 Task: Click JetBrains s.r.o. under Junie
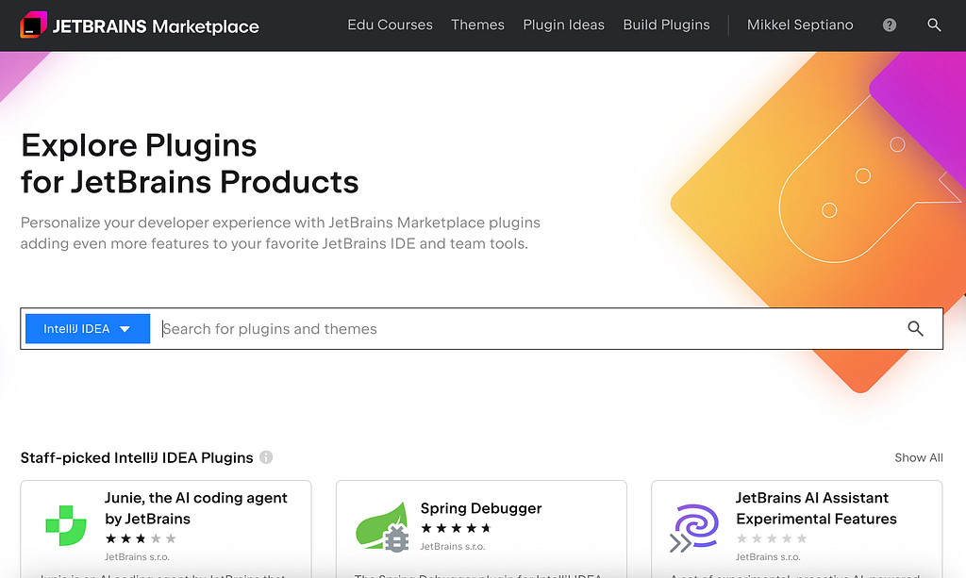(x=137, y=556)
